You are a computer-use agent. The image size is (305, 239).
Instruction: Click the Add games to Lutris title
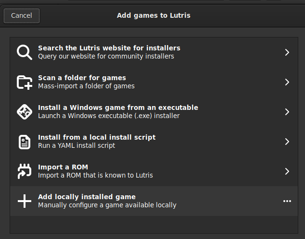(153, 15)
